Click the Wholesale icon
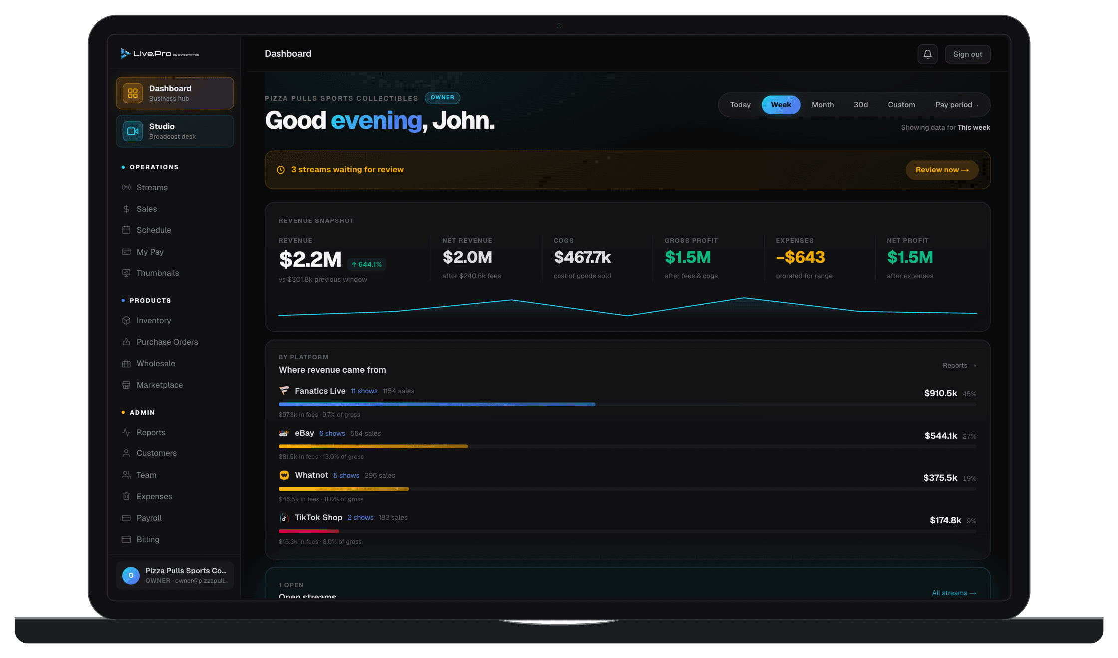The width and height of the screenshot is (1118, 658). tap(126, 363)
